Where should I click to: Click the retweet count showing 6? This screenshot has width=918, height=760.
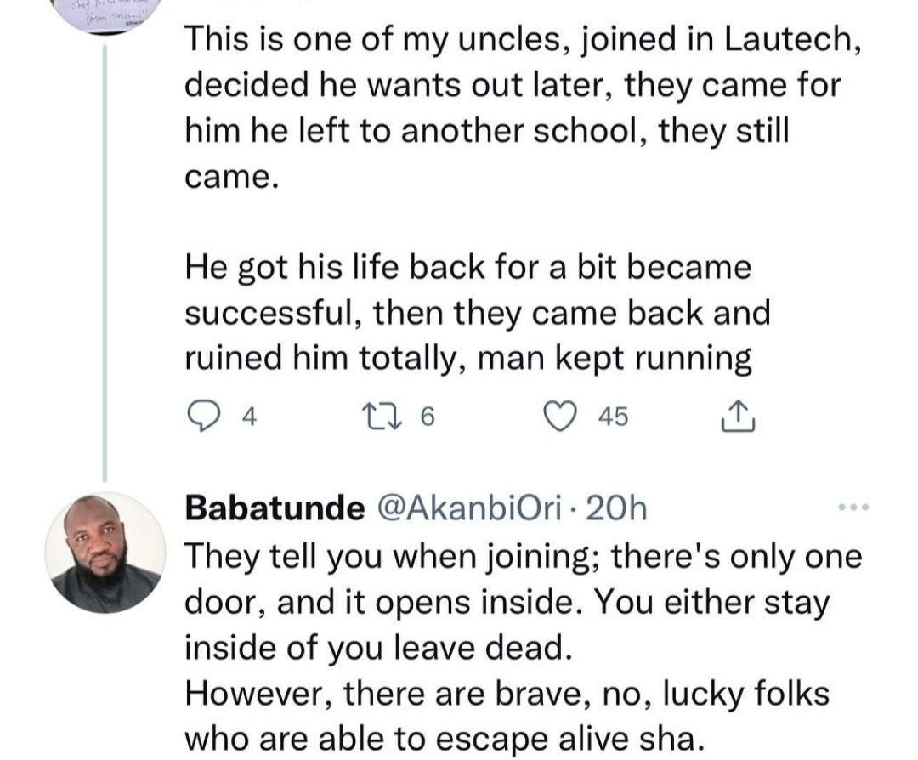tap(427, 417)
